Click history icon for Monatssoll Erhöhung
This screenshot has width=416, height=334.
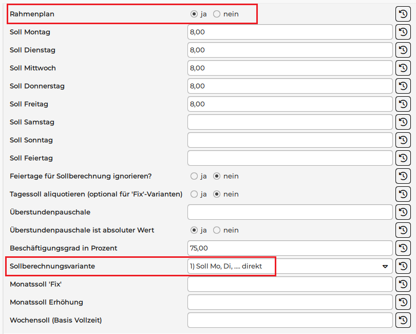[x=403, y=302]
